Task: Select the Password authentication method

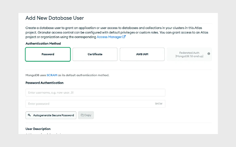Action: click(48, 54)
